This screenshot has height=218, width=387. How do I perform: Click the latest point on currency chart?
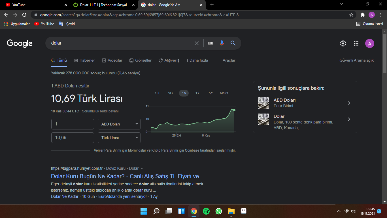click(x=234, y=110)
